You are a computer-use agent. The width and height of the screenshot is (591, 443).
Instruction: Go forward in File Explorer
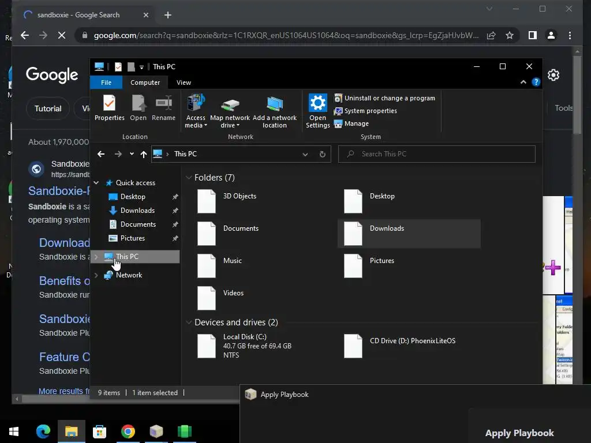(x=118, y=154)
